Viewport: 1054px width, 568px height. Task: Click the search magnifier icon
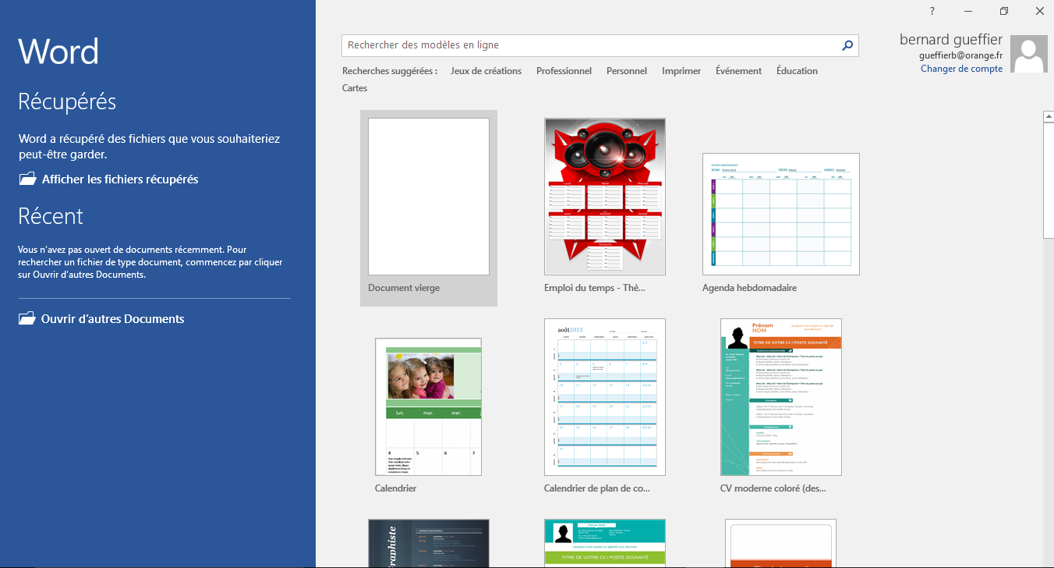click(847, 46)
